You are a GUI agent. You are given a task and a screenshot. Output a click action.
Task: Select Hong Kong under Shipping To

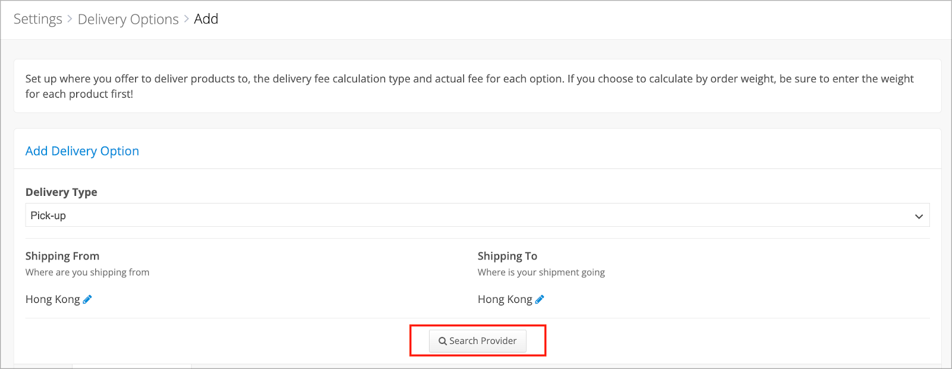pyautogui.click(x=505, y=299)
